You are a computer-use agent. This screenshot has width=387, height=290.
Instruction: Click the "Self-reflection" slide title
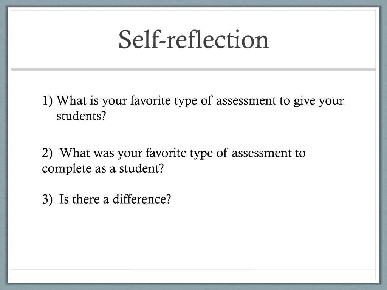[x=193, y=39]
